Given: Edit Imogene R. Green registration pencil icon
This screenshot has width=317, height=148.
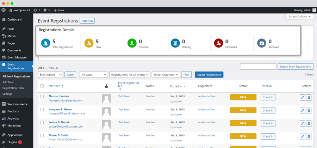Looking at the screenshot, I should click(303, 110).
